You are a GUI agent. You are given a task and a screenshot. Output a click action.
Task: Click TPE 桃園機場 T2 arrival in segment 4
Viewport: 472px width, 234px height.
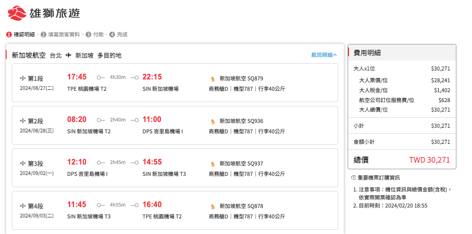[x=162, y=217]
